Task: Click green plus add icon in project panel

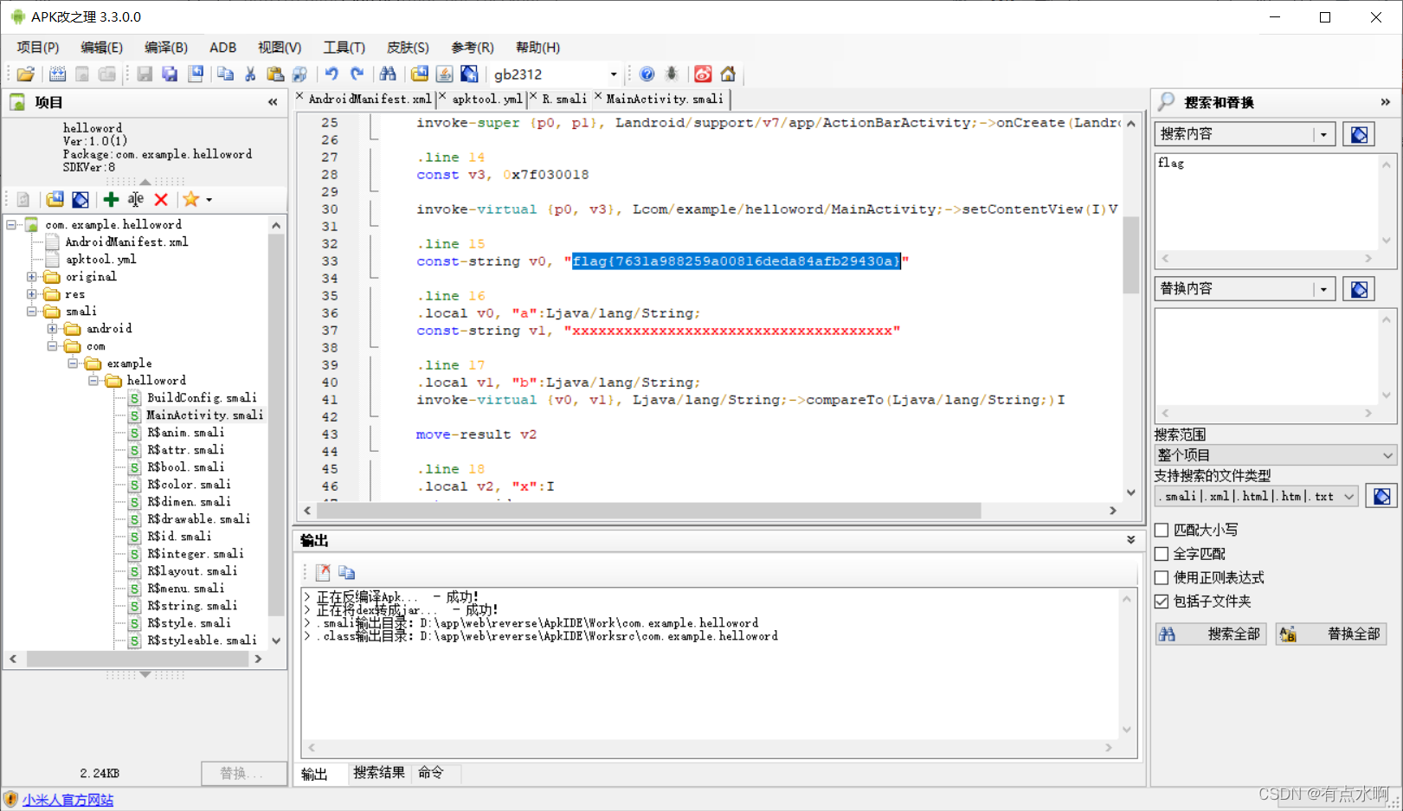Action: tap(111, 200)
